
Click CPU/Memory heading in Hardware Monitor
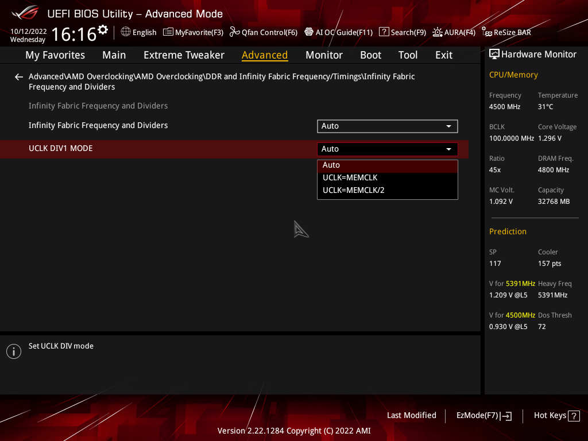pyautogui.click(x=513, y=75)
